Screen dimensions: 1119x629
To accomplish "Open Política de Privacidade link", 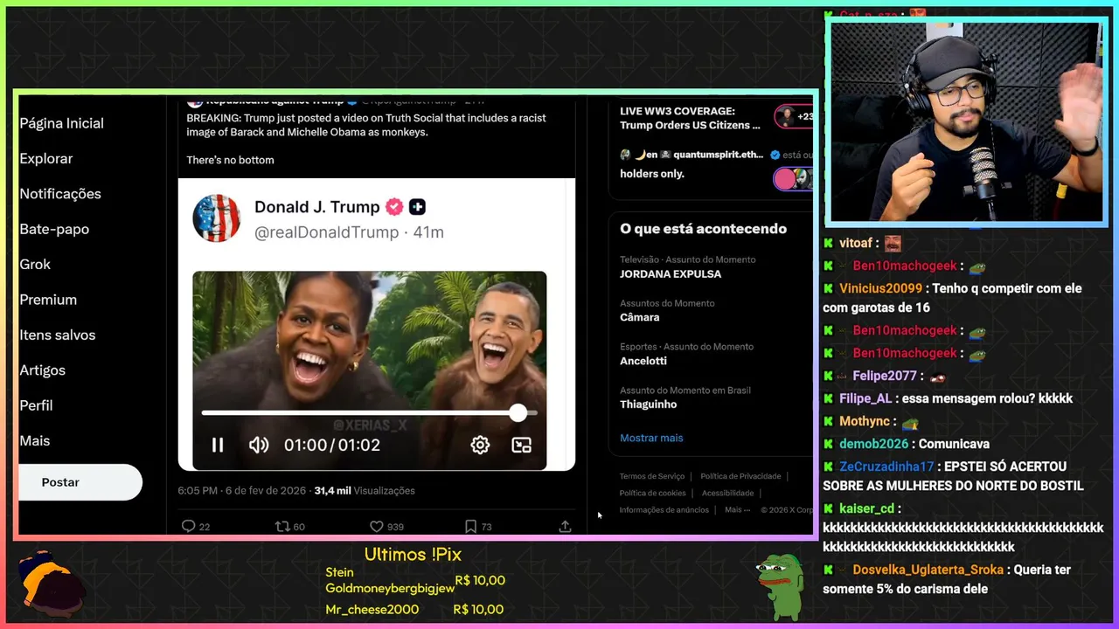I will coord(740,476).
